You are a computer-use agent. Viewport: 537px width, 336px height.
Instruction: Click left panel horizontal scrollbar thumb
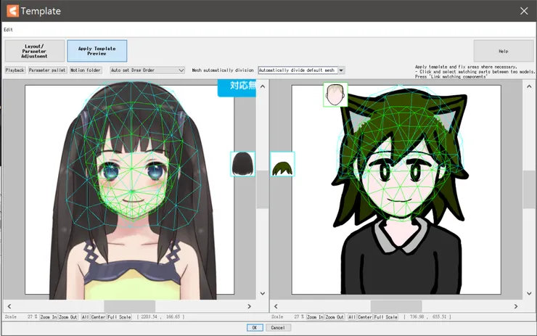pos(129,306)
